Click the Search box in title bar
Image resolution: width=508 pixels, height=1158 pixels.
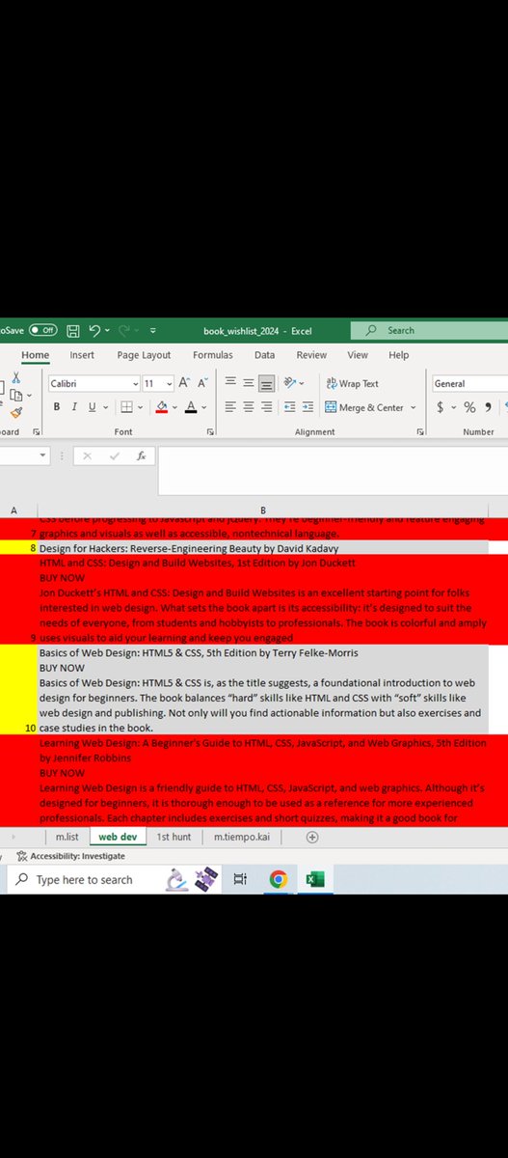pos(429,330)
